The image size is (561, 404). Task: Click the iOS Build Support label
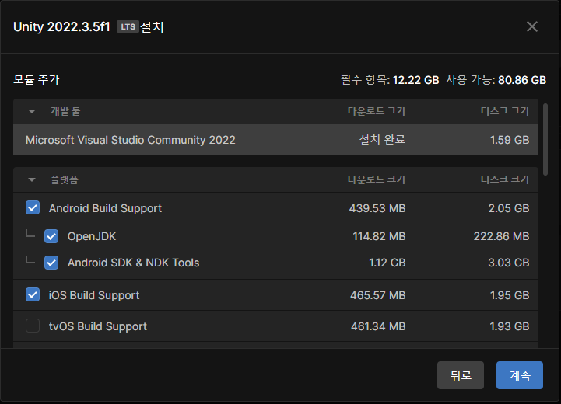[94, 295]
